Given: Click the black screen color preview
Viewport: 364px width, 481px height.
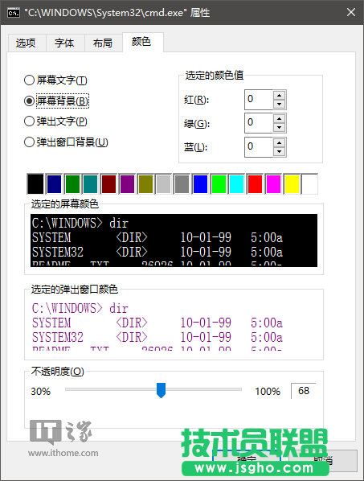Looking at the screenshot, I should 174,240.
